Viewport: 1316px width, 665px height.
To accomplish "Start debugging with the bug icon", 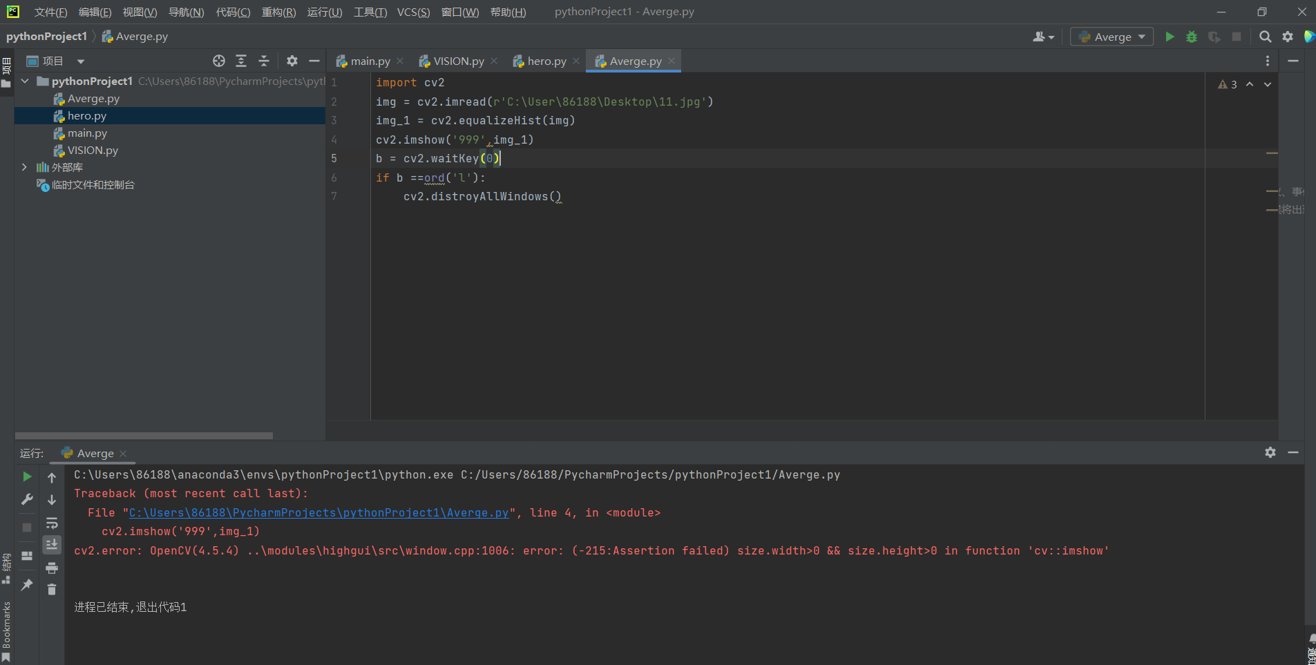I will pyautogui.click(x=1192, y=37).
